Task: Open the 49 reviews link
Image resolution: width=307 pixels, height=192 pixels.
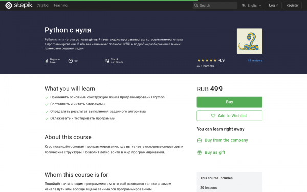Action: 255,61
